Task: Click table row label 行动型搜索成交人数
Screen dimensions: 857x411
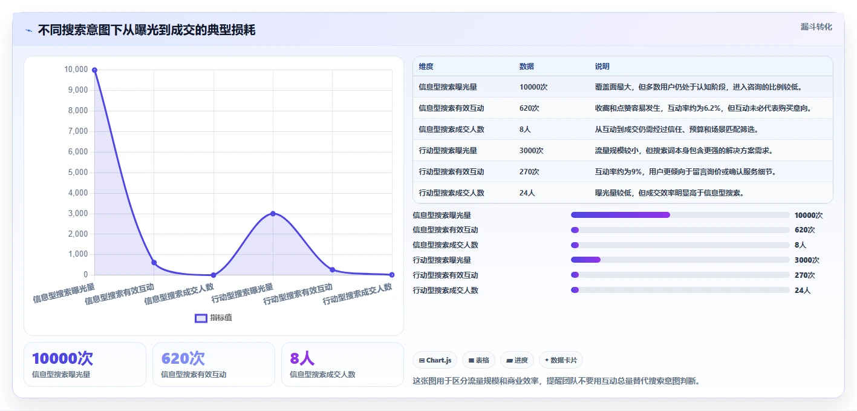Action: (x=451, y=193)
